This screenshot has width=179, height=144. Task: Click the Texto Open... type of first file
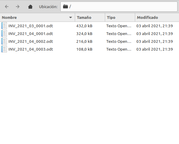pos(119,26)
